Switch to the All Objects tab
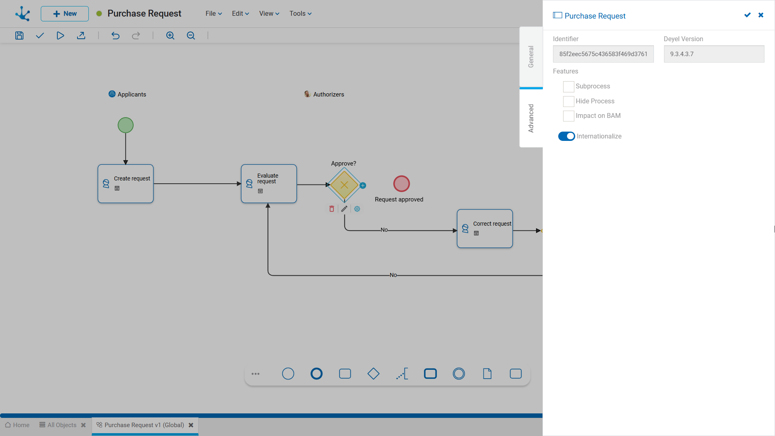Image resolution: width=775 pixels, height=436 pixels. pyautogui.click(x=58, y=425)
